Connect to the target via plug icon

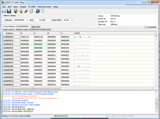(16, 11)
